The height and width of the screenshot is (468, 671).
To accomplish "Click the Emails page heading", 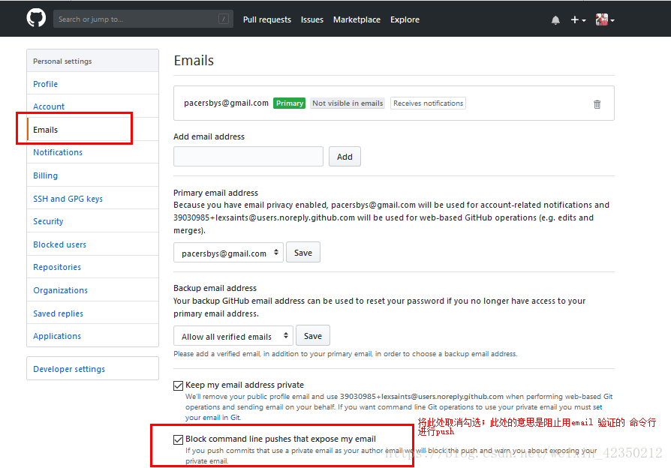I will (x=194, y=60).
